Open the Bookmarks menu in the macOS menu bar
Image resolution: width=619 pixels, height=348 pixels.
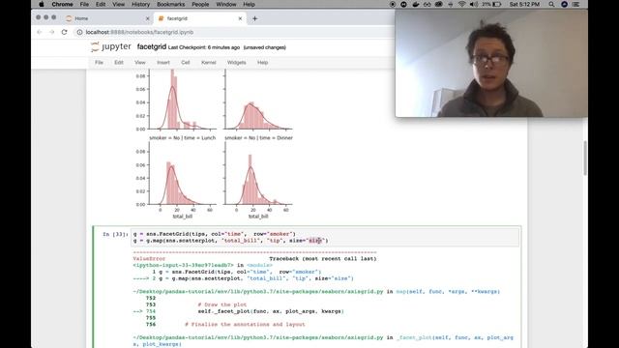(x=170, y=4)
